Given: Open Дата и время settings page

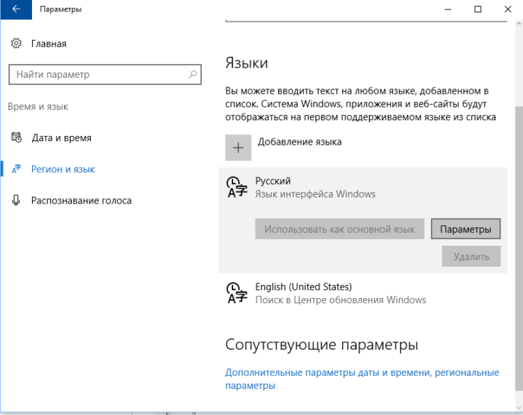Looking at the screenshot, I should click(61, 138).
